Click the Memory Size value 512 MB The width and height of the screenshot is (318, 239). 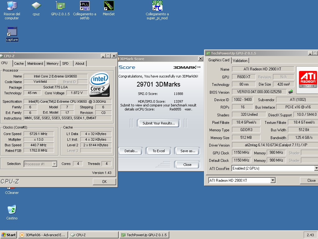pyautogui.click(x=246, y=138)
